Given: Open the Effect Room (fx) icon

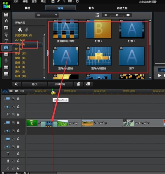Looking at the screenshot, I should pyautogui.click(x=6, y=21).
